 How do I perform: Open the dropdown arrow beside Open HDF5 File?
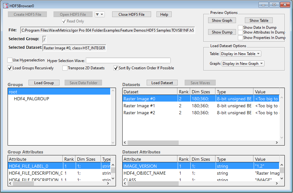pos(99,15)
